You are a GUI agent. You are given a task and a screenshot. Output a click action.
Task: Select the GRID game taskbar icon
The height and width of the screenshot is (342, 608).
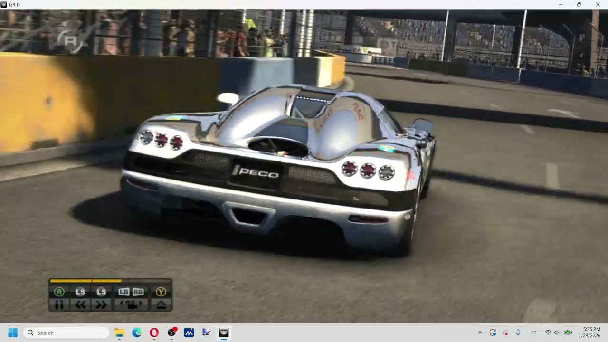point(224,332)
